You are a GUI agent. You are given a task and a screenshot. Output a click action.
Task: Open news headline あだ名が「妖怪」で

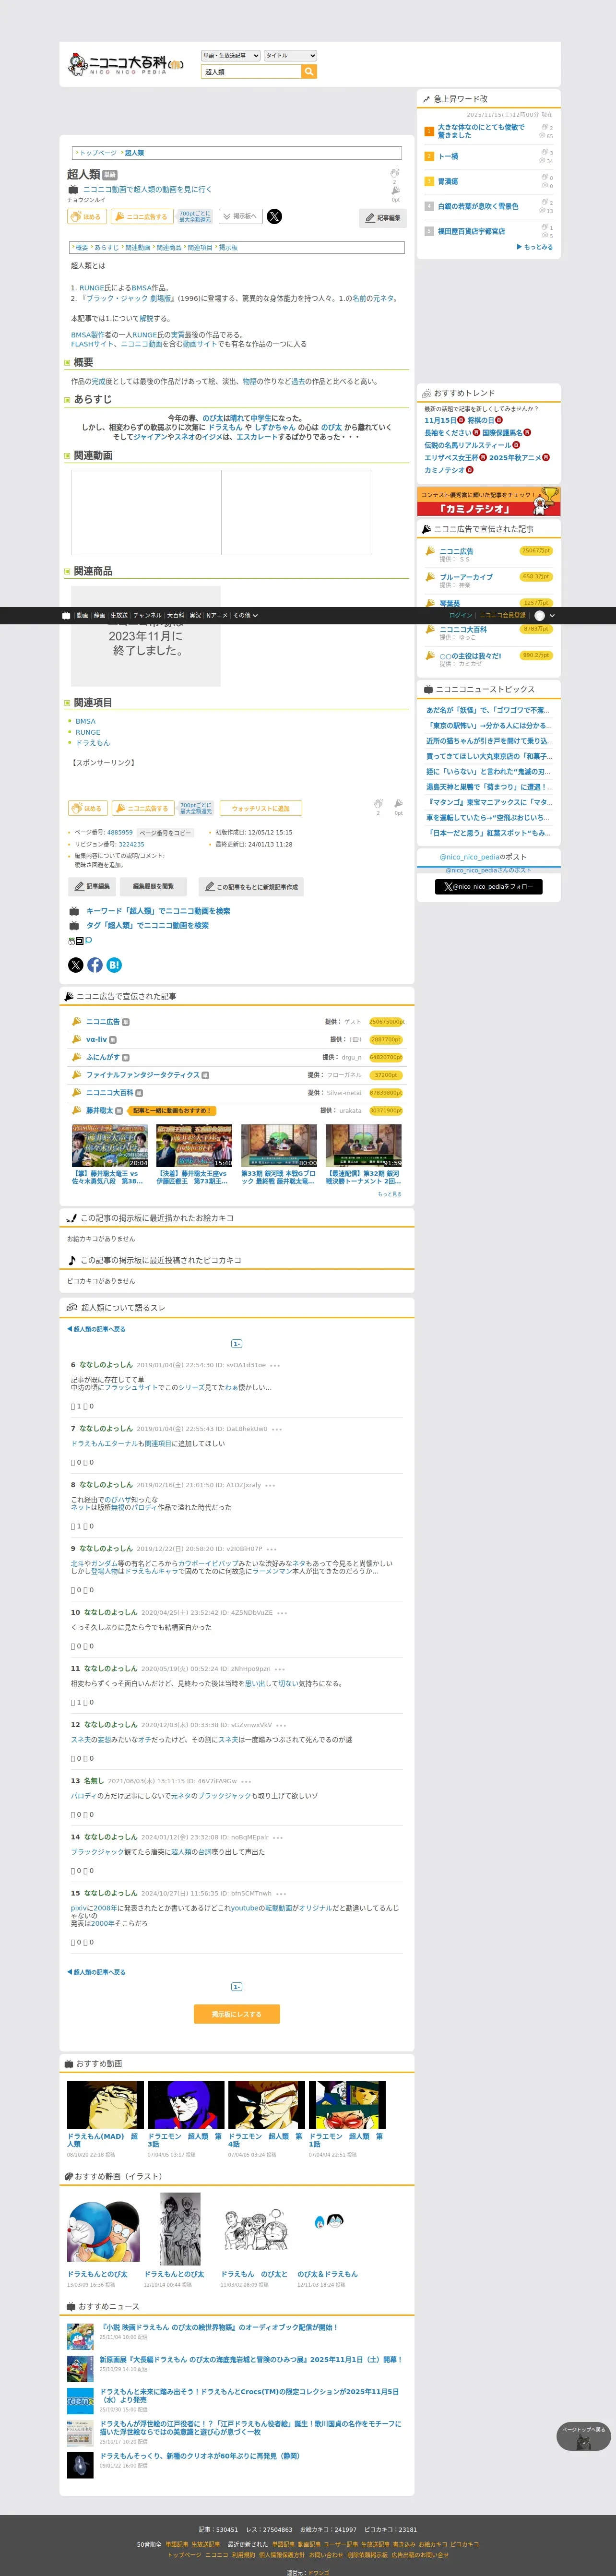488,710
